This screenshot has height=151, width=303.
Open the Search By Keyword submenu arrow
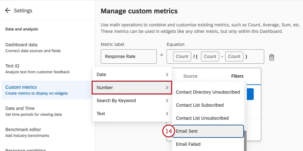click(167, 101)
